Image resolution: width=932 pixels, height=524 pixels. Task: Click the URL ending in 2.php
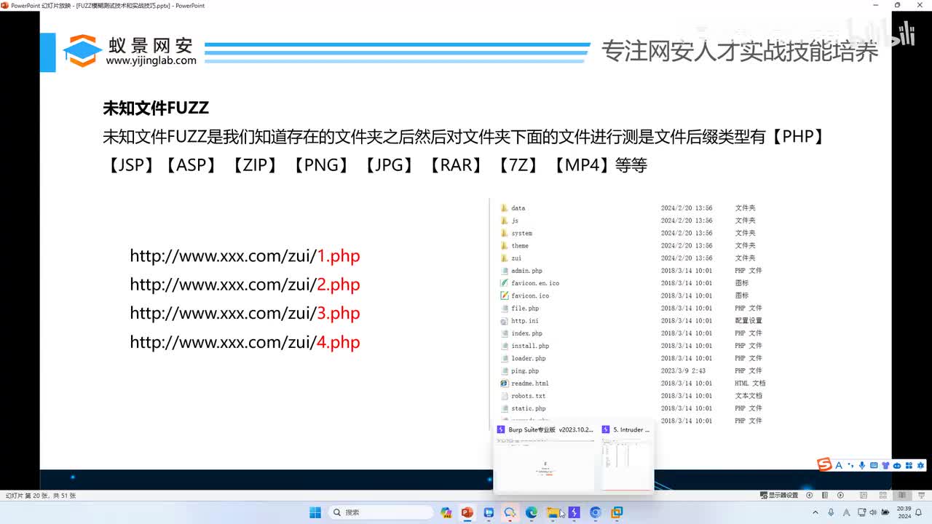point(245,285)
